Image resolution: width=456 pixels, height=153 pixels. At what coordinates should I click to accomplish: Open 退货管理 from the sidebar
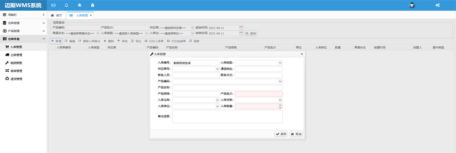[23, 79]
